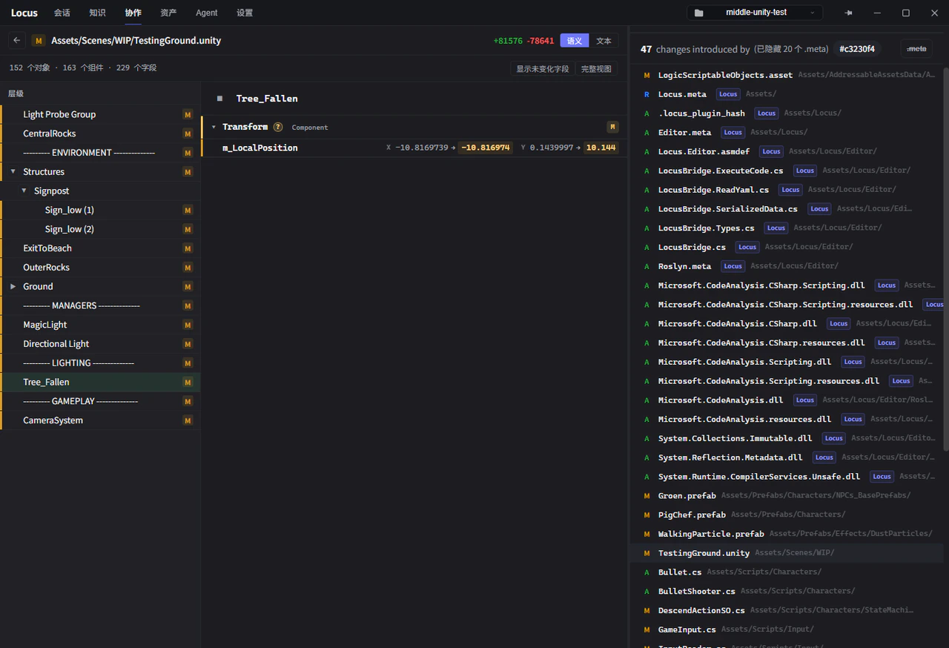Switch to 文本 text view
The height and width of the screenshot is (648, 949).
click(x=604, y=41)
